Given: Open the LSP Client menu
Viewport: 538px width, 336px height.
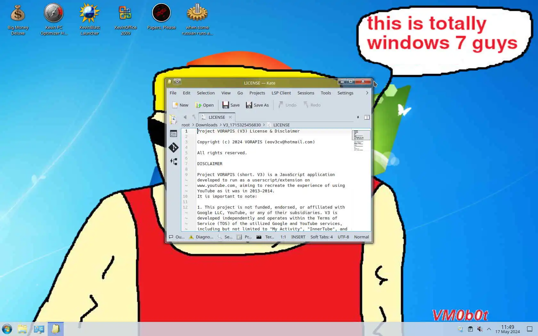Looking at the screenshot, I should click(x=281, y=93).
